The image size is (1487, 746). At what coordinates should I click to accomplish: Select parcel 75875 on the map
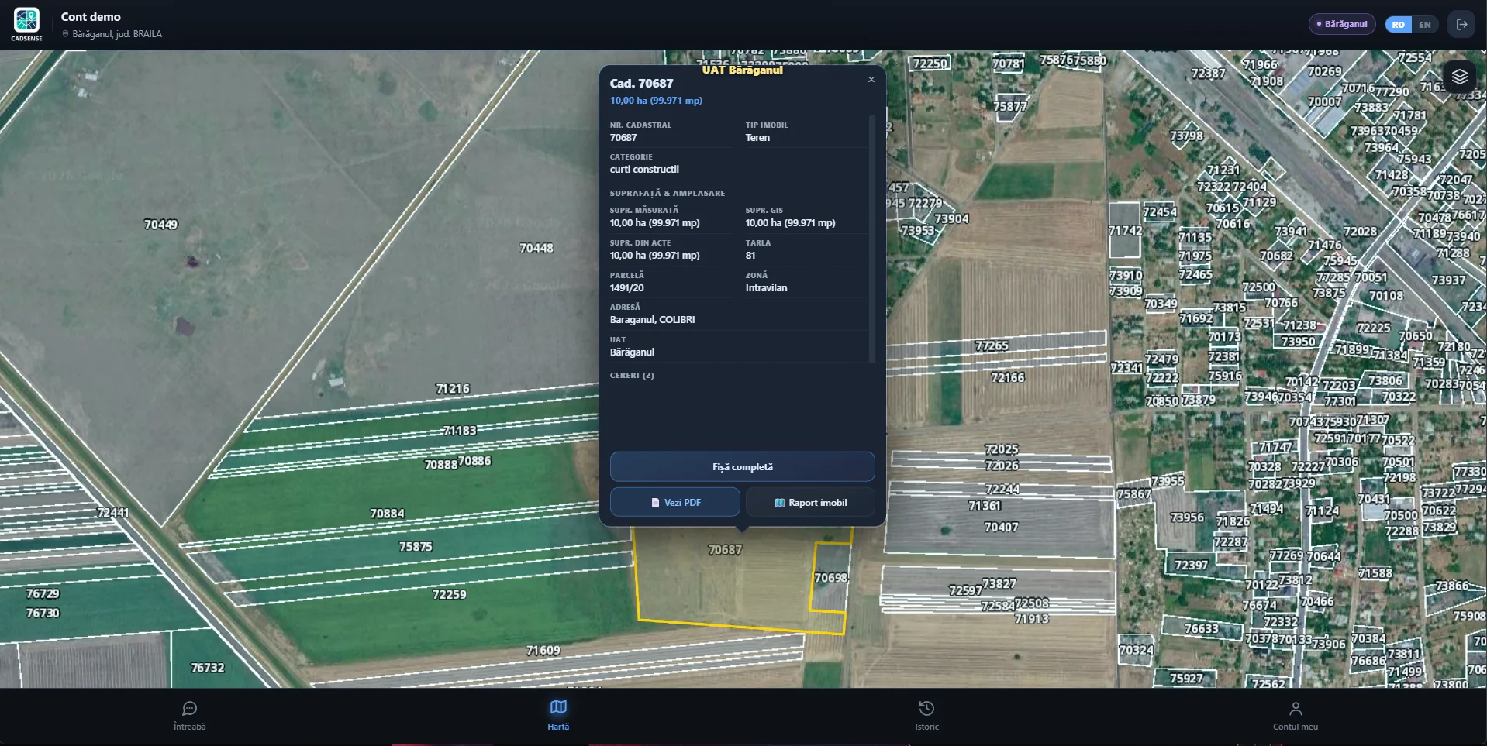416,547
